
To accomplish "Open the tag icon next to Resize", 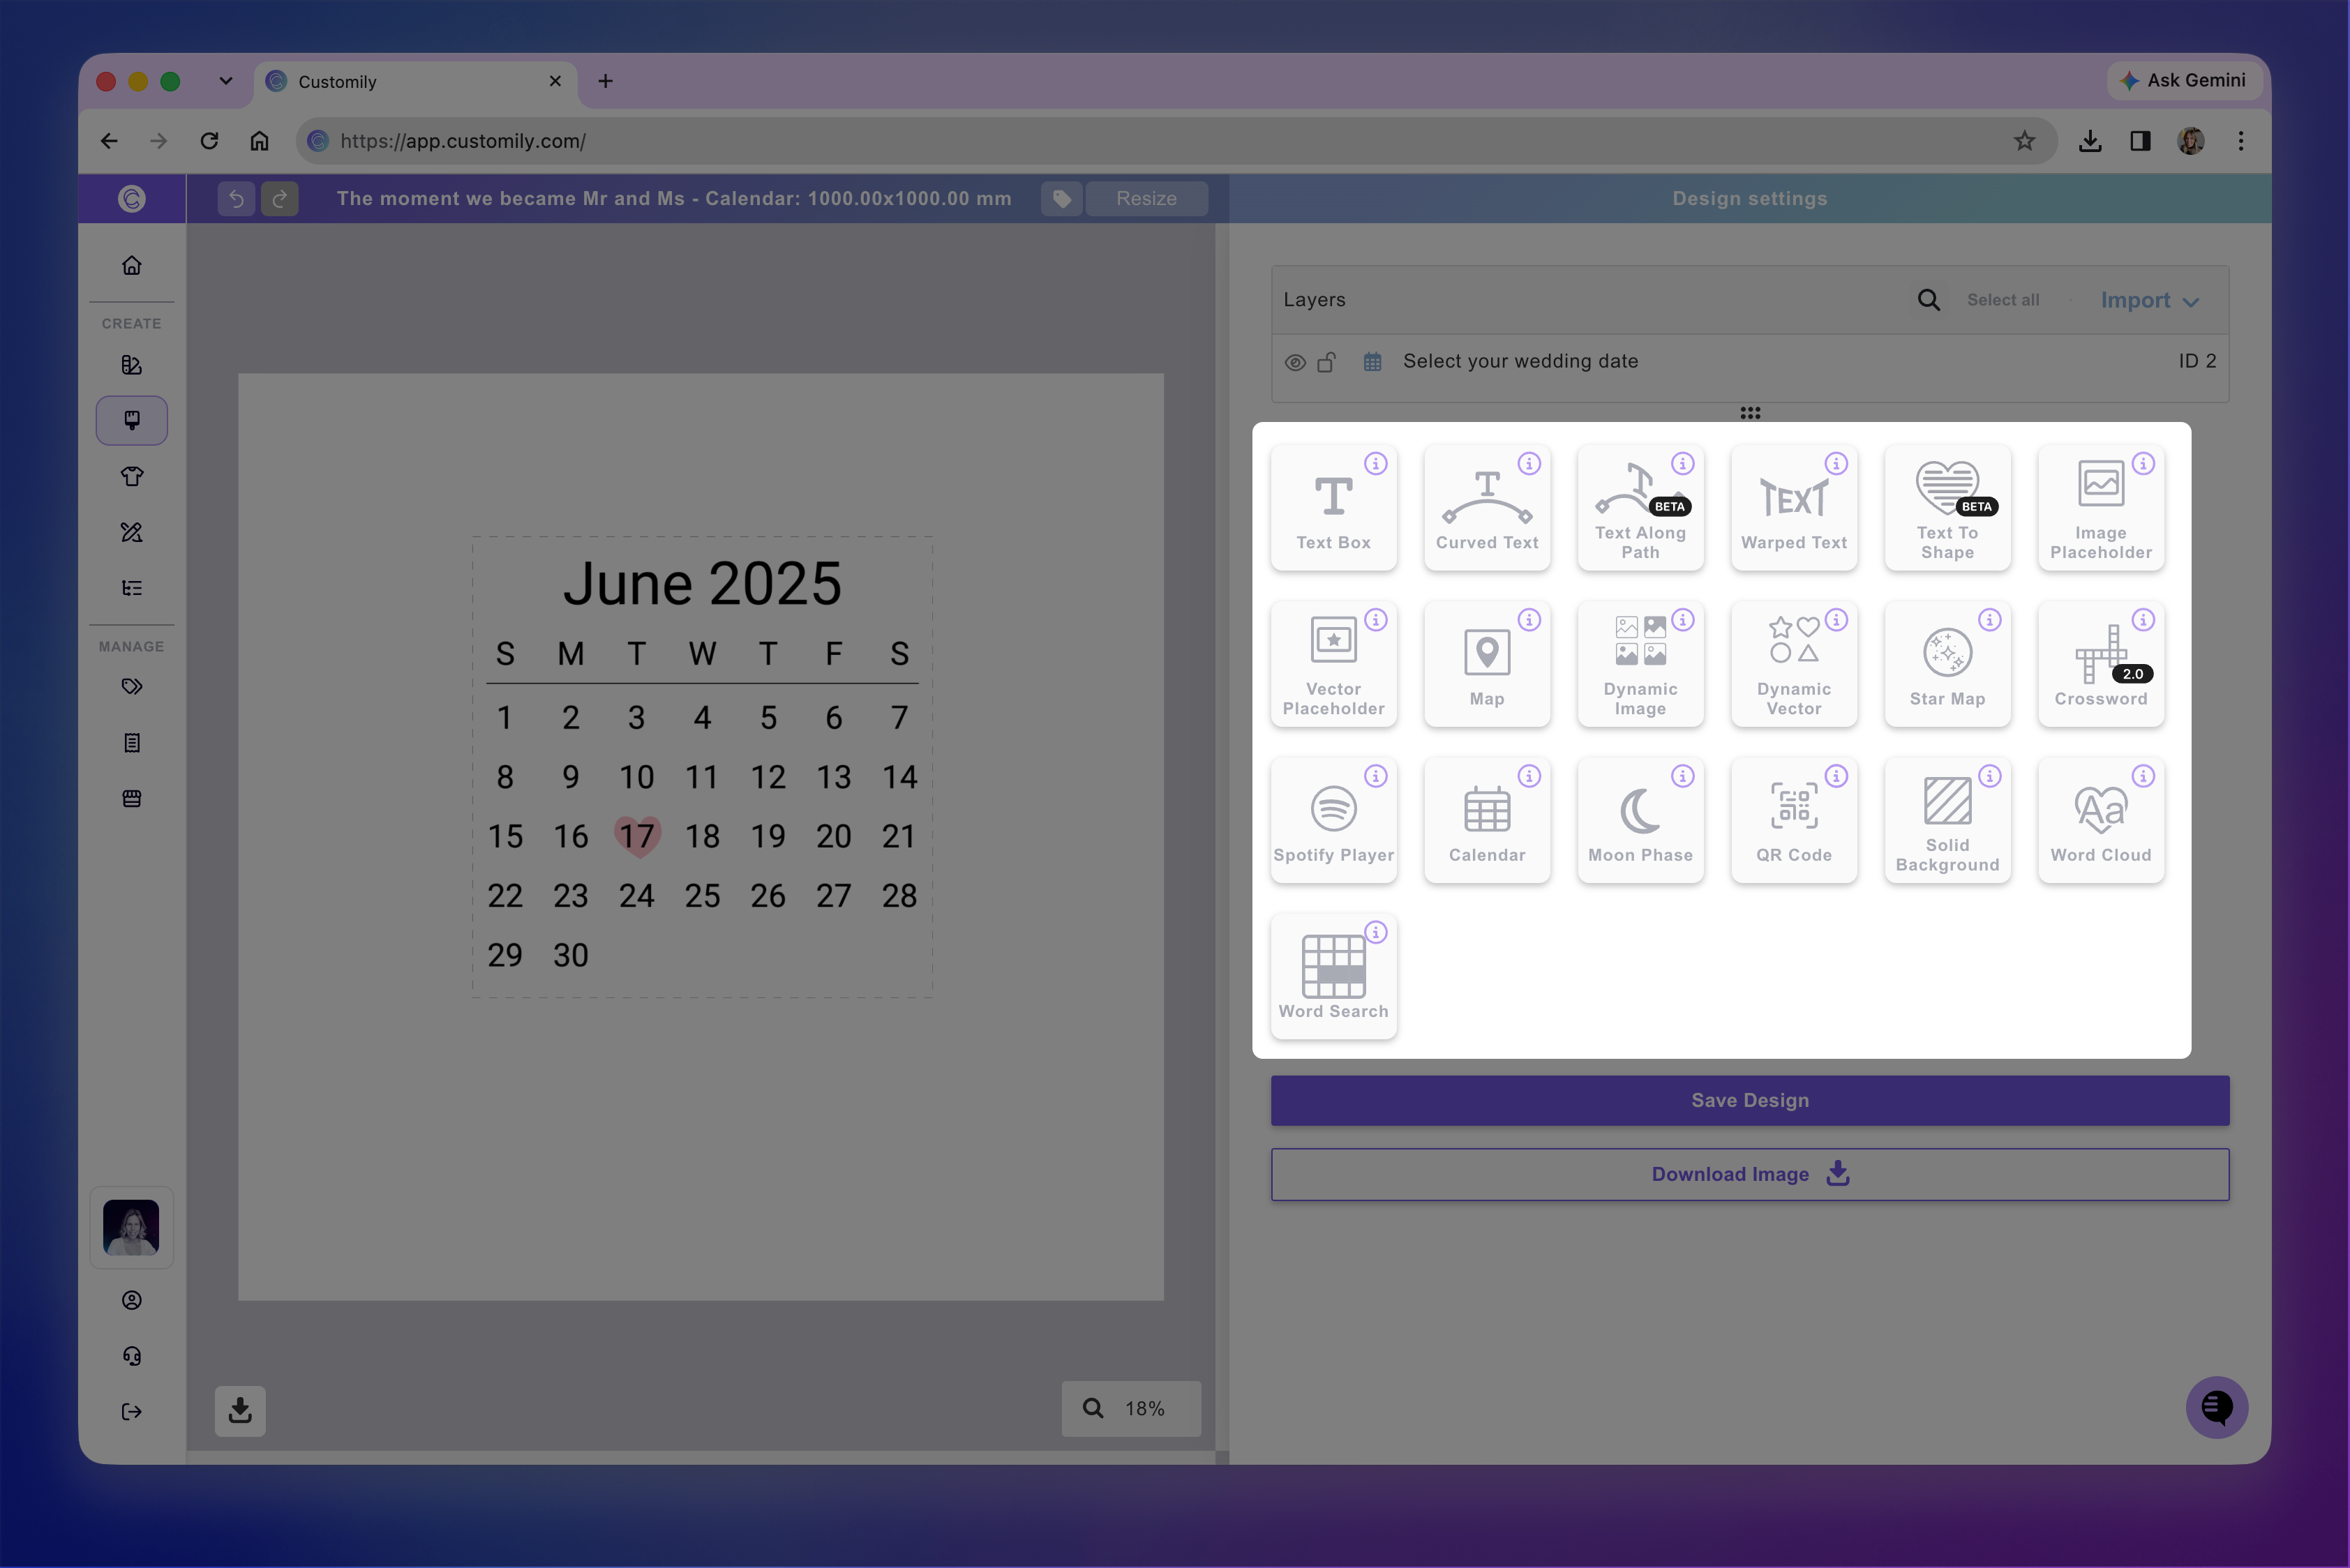I will pyautogui.click(x=1061, y=199).
